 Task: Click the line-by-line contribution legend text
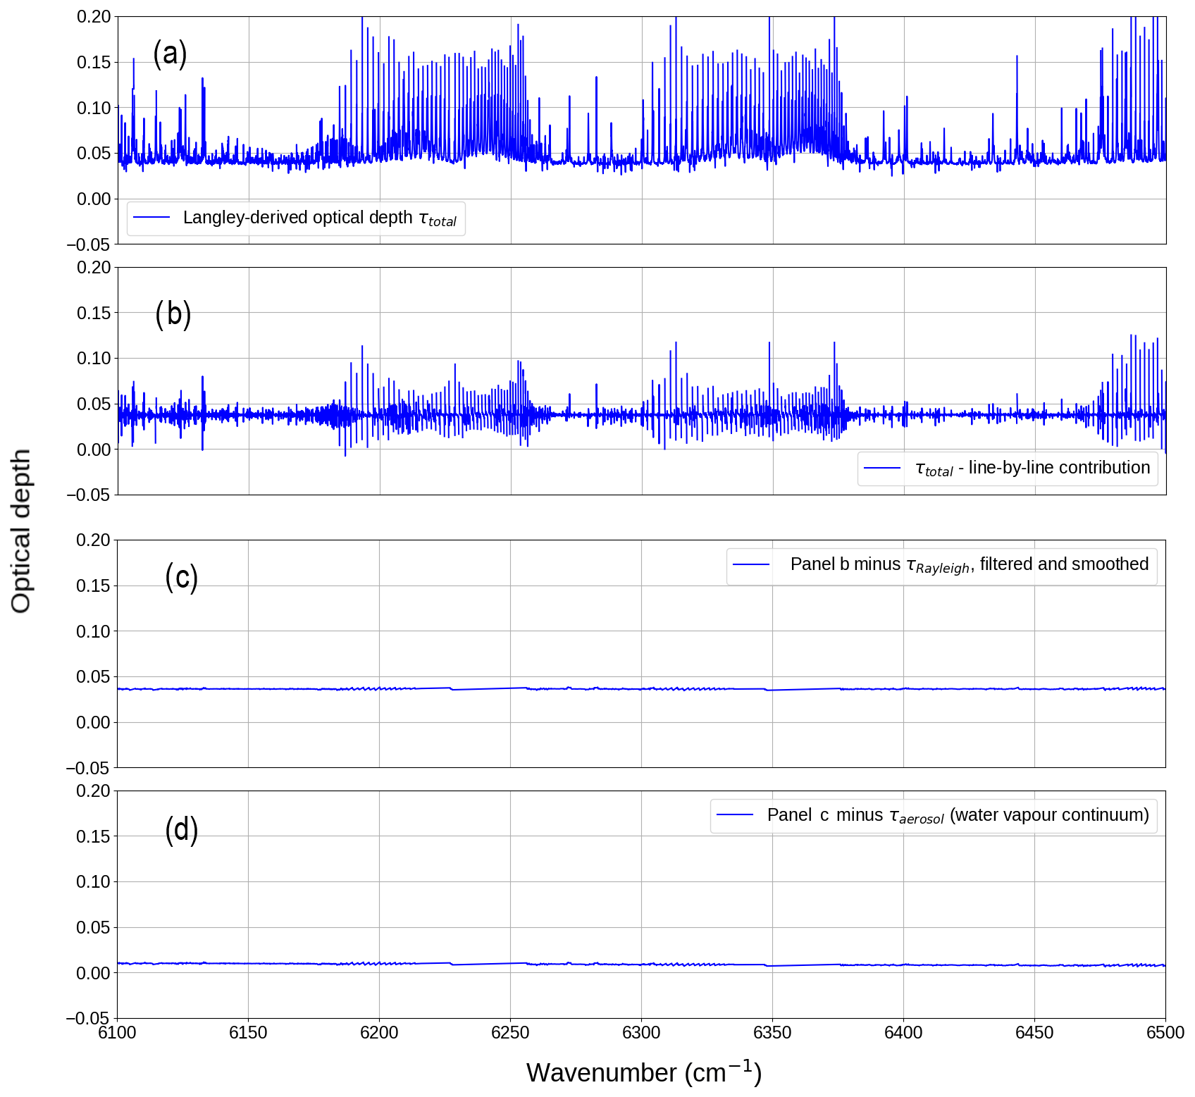(x=1032, y=469)
